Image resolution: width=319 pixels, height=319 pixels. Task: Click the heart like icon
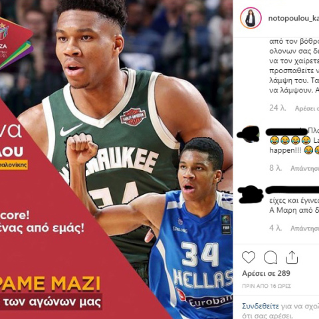249,257
